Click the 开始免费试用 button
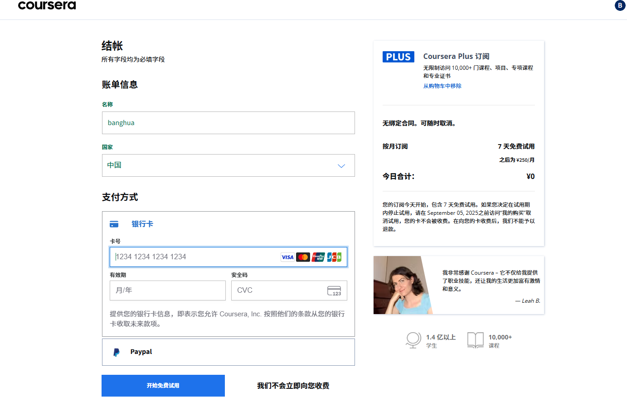 [x=163, y=386]
